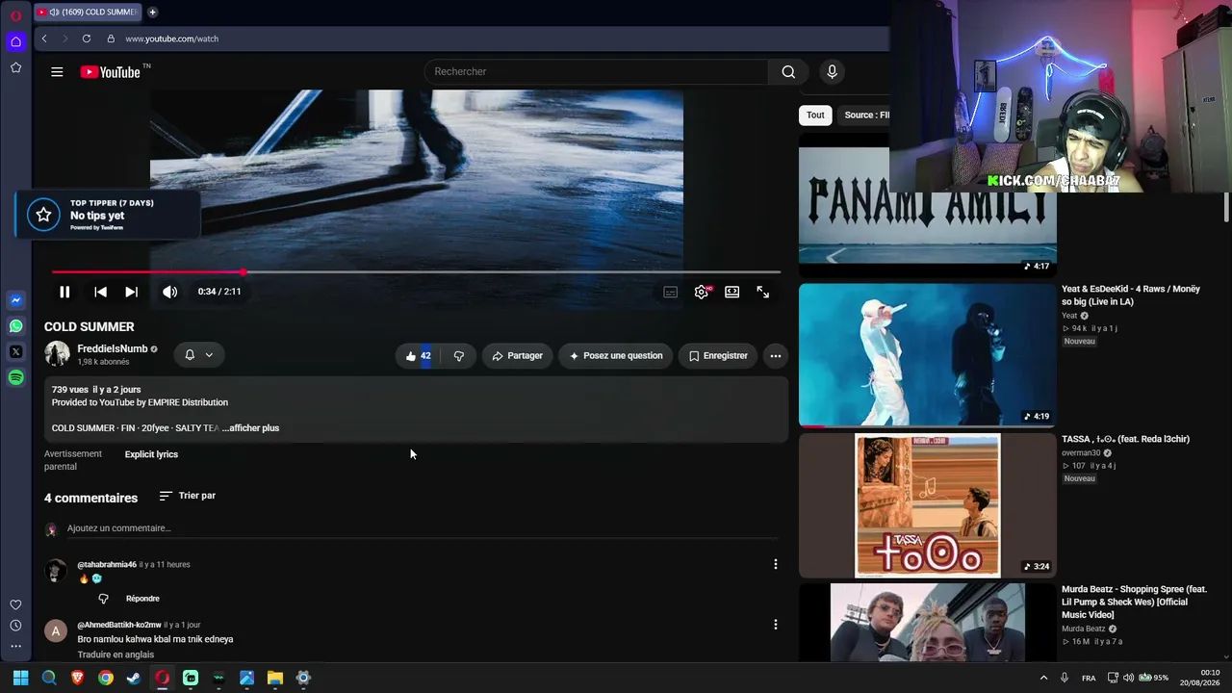Click the search magnifier button
Viewport: 1232px width, 693px height.
pyautogui.click(x=788, y=71)
